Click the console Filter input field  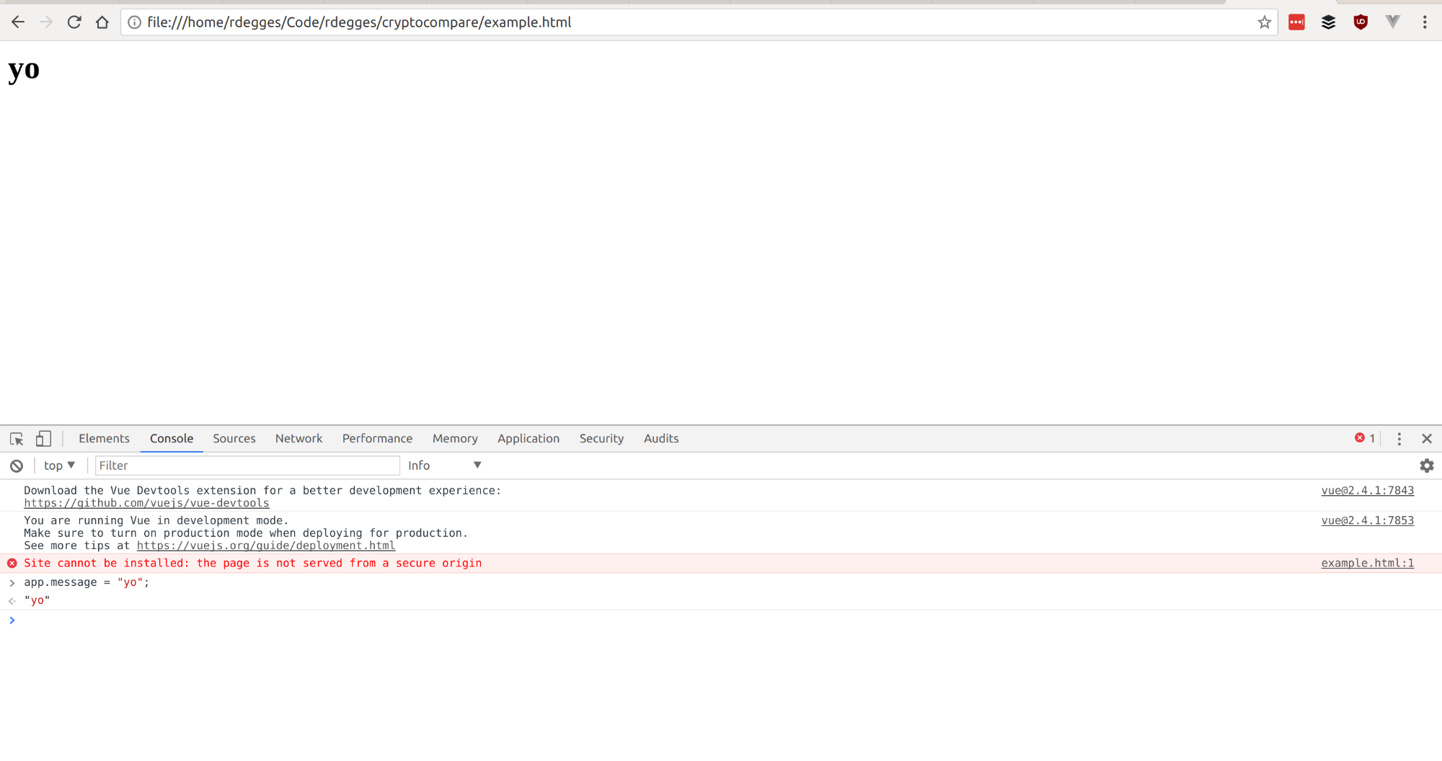click(247, 466)
